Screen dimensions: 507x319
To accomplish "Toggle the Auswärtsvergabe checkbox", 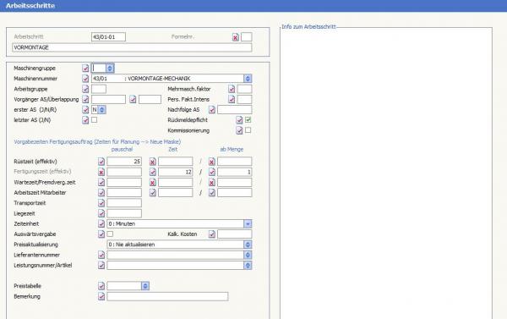I will 110,234.
